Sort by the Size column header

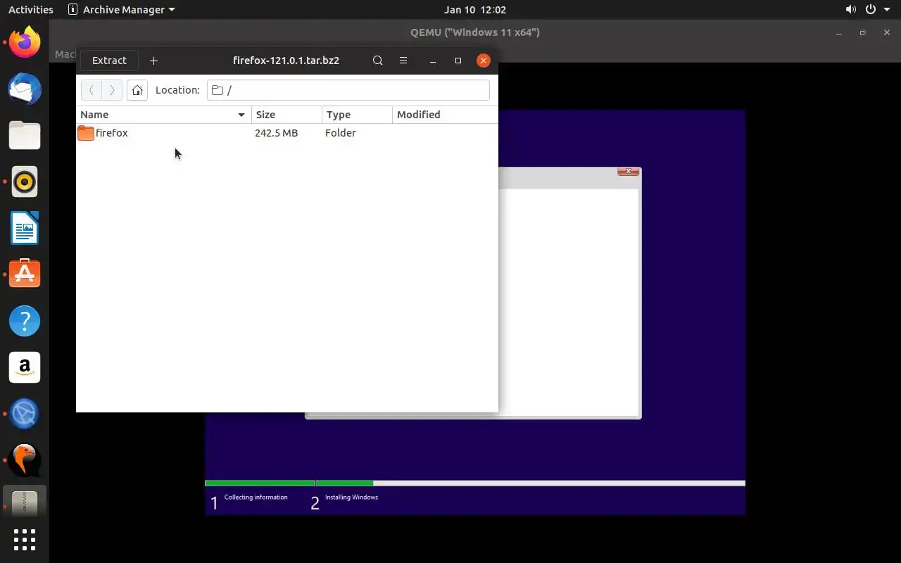[x=287, y=115]
